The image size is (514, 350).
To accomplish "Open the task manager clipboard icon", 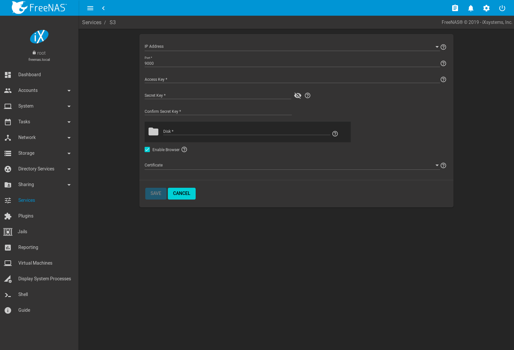I will coord(455,8).
